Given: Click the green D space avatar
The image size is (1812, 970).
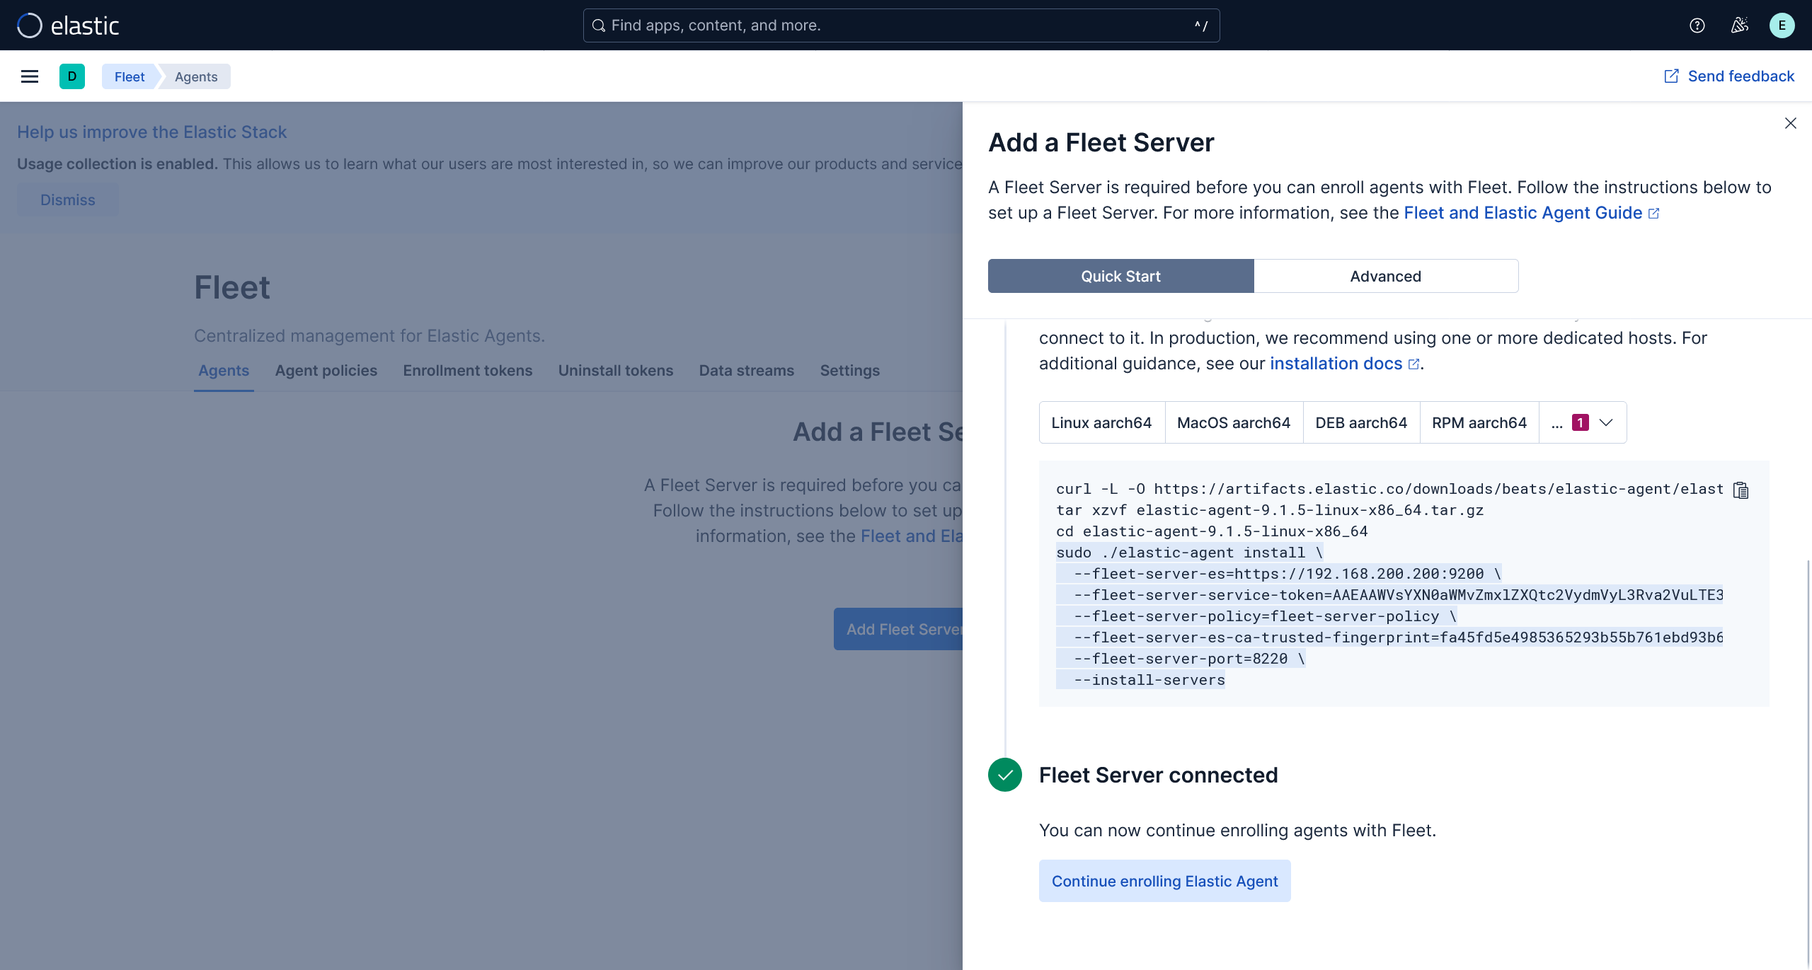Looking at the screenshot, I should pos(72,76).
